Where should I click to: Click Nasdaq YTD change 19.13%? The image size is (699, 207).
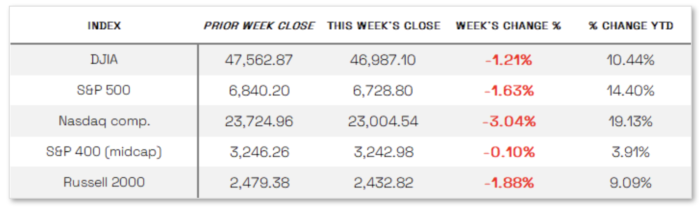630,121
